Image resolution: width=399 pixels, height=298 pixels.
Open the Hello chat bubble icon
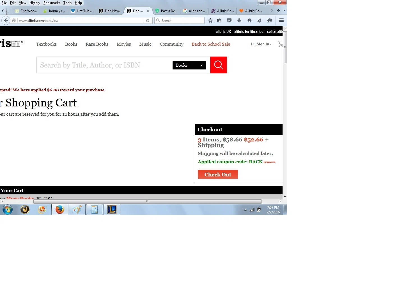pyautogui.click(x=270, y=20)
